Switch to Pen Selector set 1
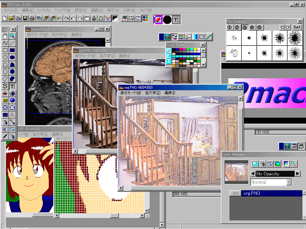This screenshot has height=229, width=306. coord(229,27)
